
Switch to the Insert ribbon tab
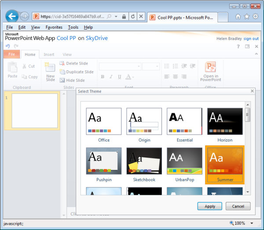49,55
